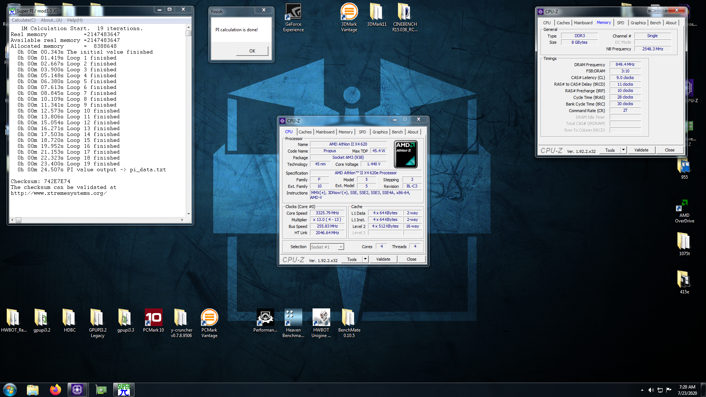Click Validate in the center CPU-Z window
The width and height of the screenshot is (706, 397).
[383, 259]
